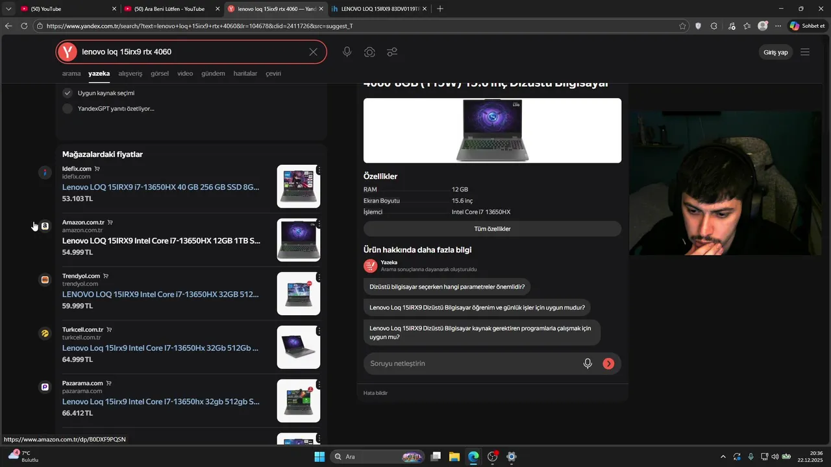Open the tab list dropdown arrow

pyautogui.click(x=8, y=8)
